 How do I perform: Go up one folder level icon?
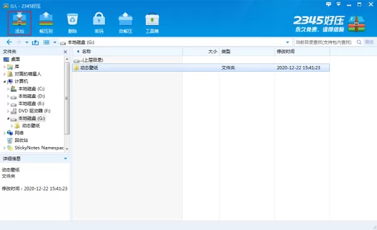coord(35,42)
